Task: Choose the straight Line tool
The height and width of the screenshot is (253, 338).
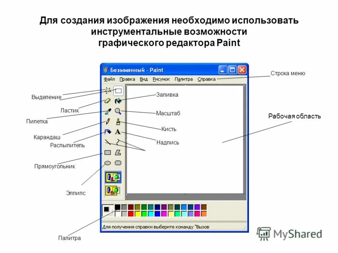Action: [108, 142]
